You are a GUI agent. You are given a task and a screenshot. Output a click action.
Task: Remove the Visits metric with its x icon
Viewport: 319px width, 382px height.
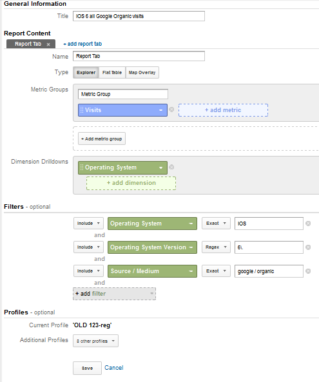click(171, 110)
